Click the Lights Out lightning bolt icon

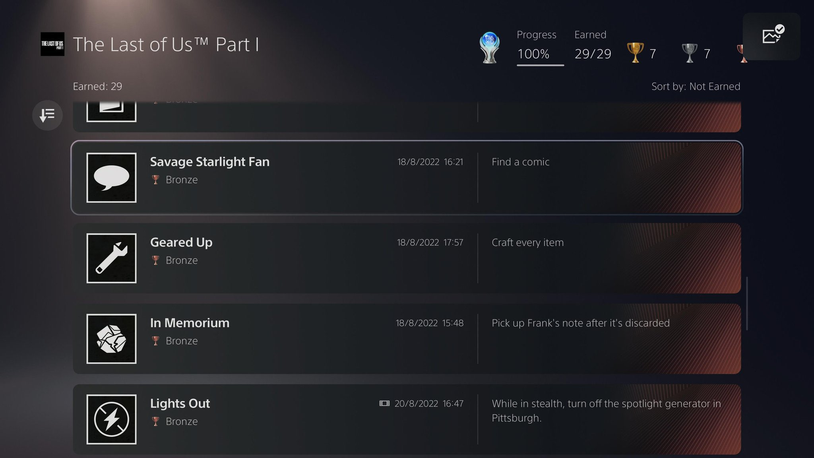111,419
